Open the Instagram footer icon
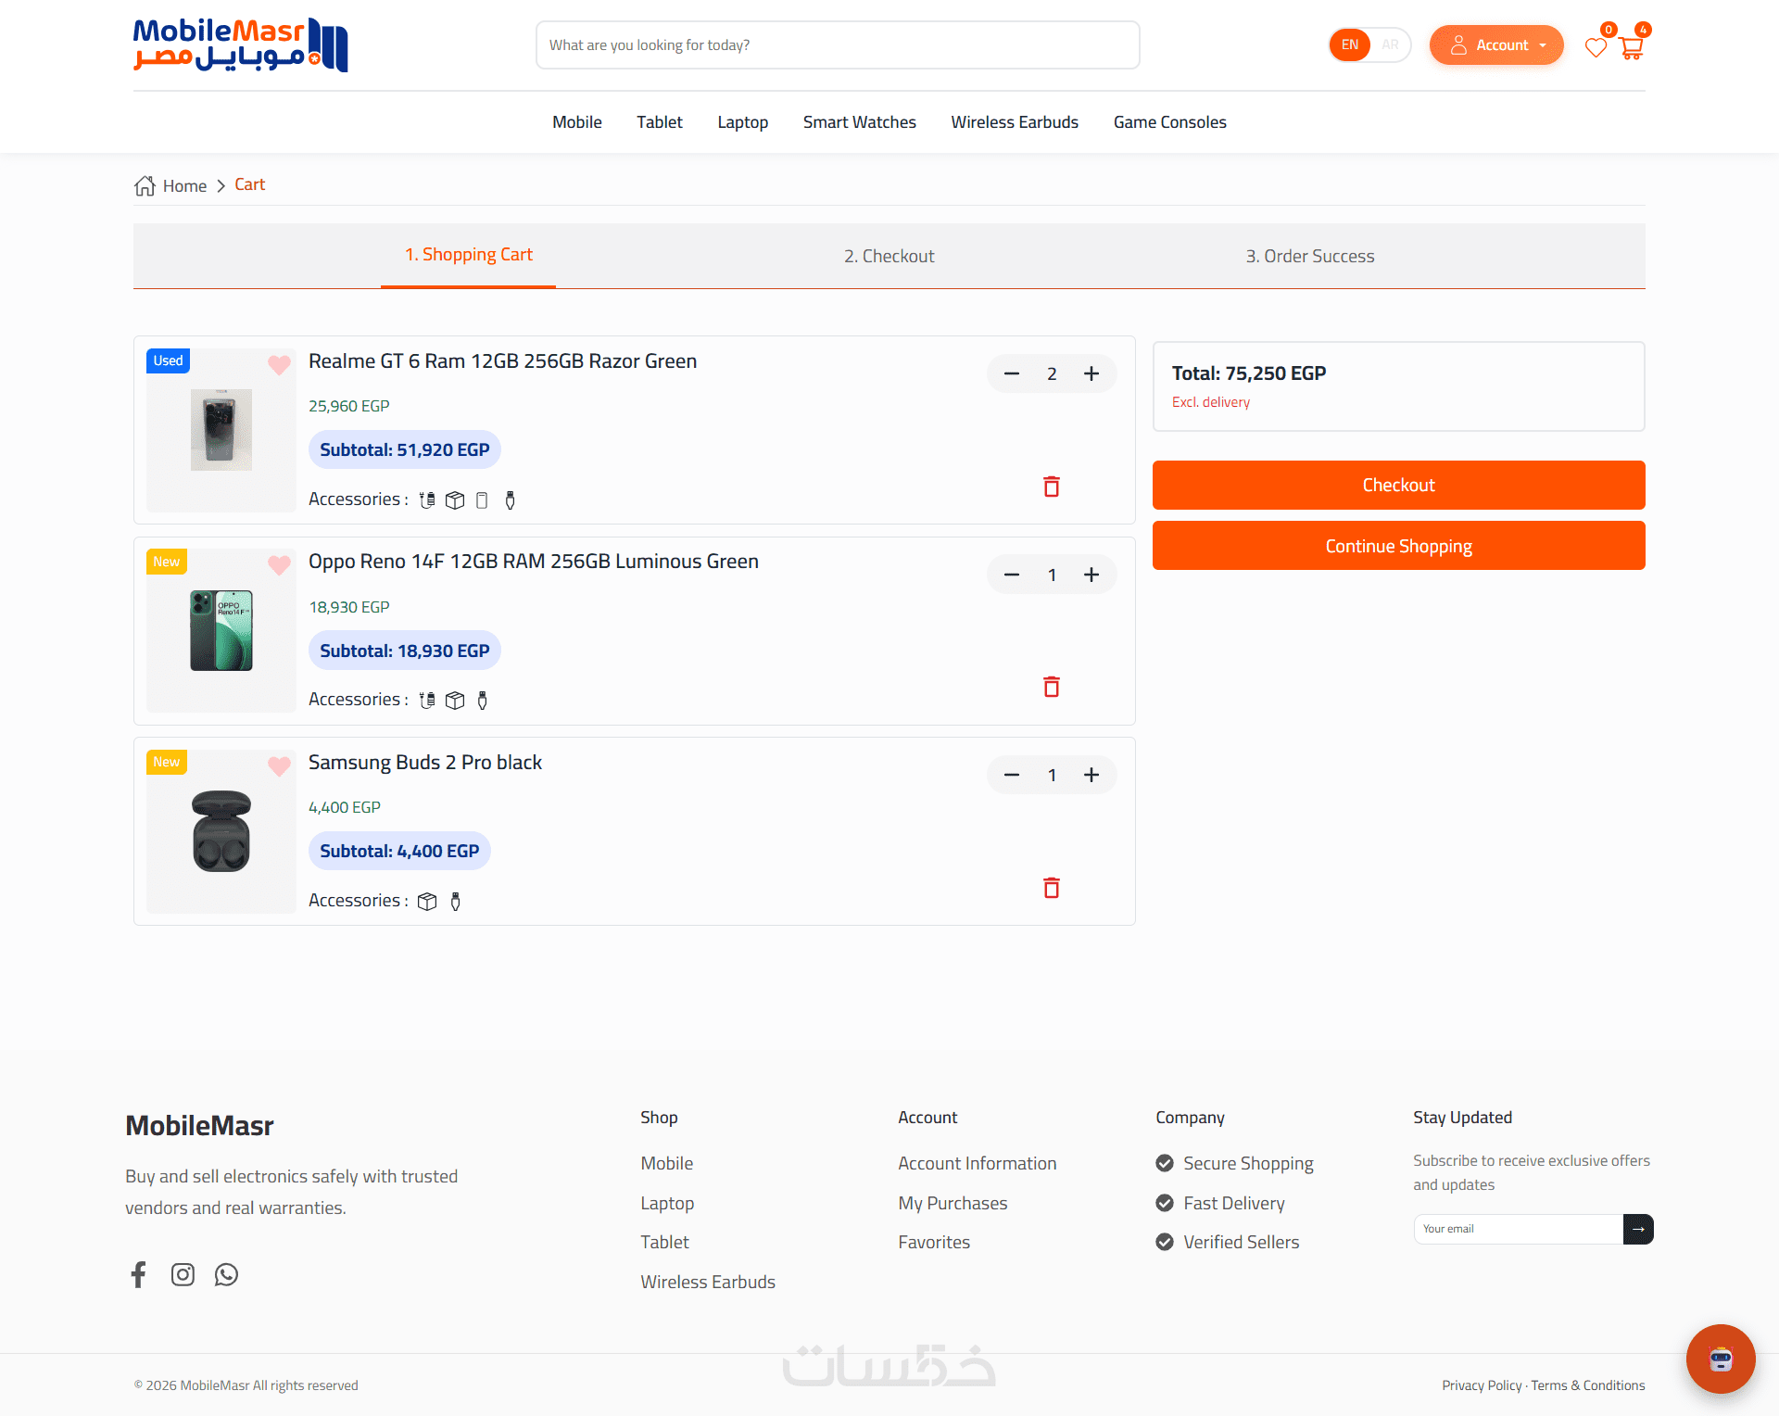 tap(183, 1274)
